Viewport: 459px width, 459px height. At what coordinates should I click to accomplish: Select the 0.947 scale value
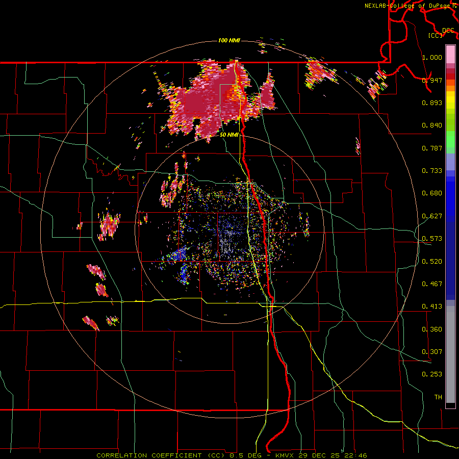[432, 80]
